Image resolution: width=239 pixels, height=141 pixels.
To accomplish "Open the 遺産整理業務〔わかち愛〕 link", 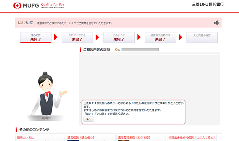I will pyautogui.click(x=134, y=138).
